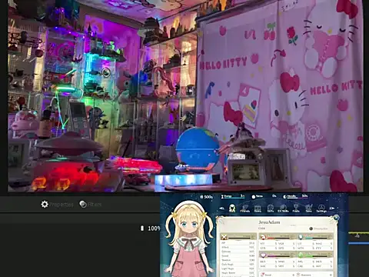
Task: Open source Filters button
Action: (x=91, y=205)
